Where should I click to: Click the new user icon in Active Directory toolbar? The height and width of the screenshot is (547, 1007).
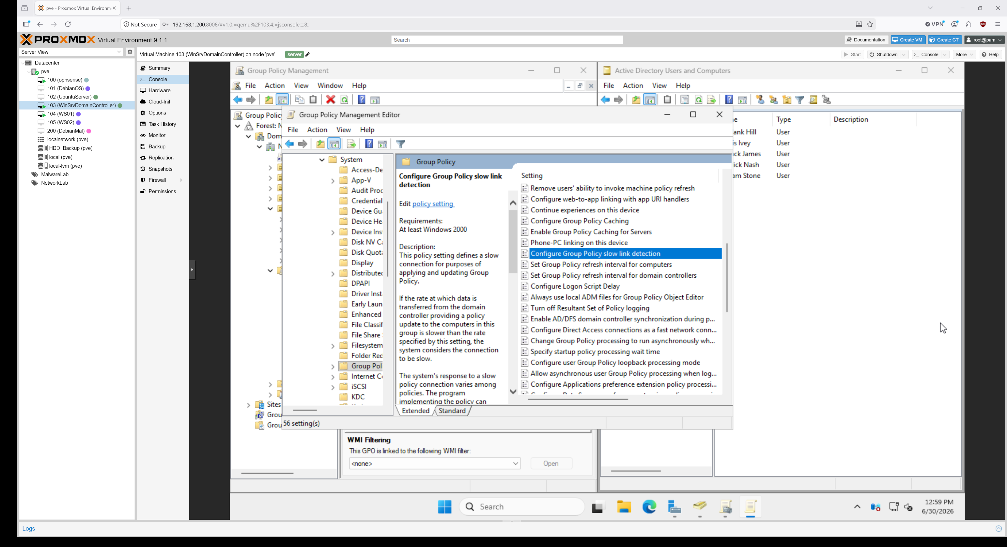[x=760, y=100]
